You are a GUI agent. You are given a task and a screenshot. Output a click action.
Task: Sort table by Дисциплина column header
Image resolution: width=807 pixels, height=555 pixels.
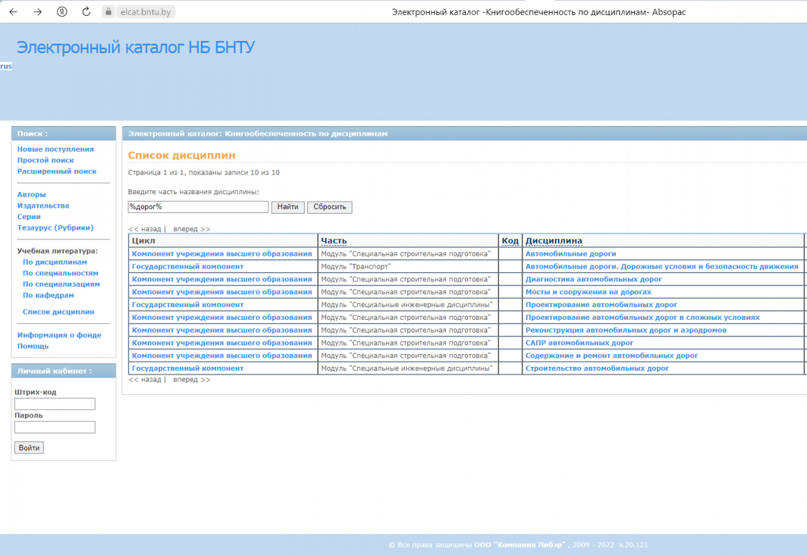tap(553, 241)
